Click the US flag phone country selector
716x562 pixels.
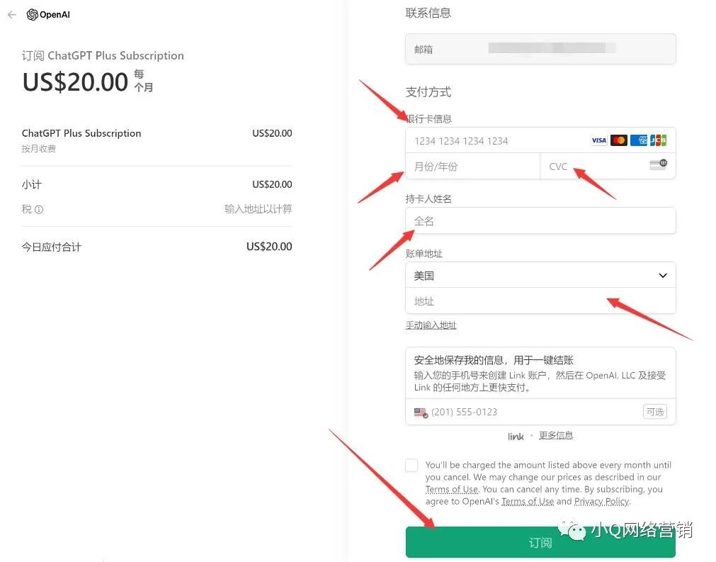click(421, 412)
